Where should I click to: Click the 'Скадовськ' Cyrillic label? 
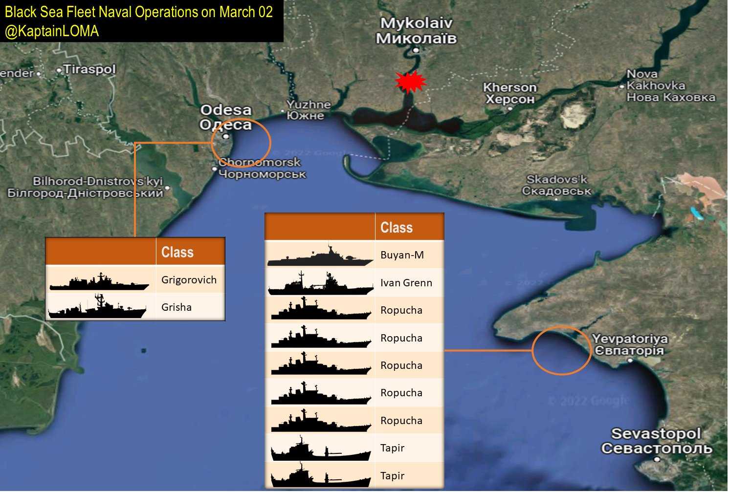click(556, 191)
